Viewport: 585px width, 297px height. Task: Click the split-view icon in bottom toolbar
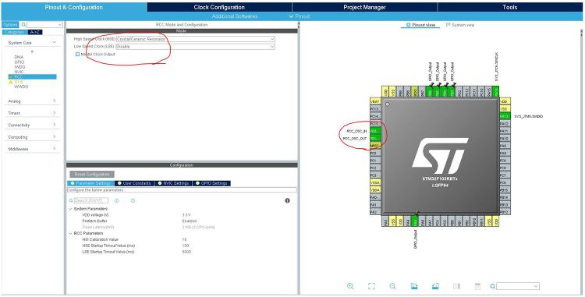[x=456, y=286]
